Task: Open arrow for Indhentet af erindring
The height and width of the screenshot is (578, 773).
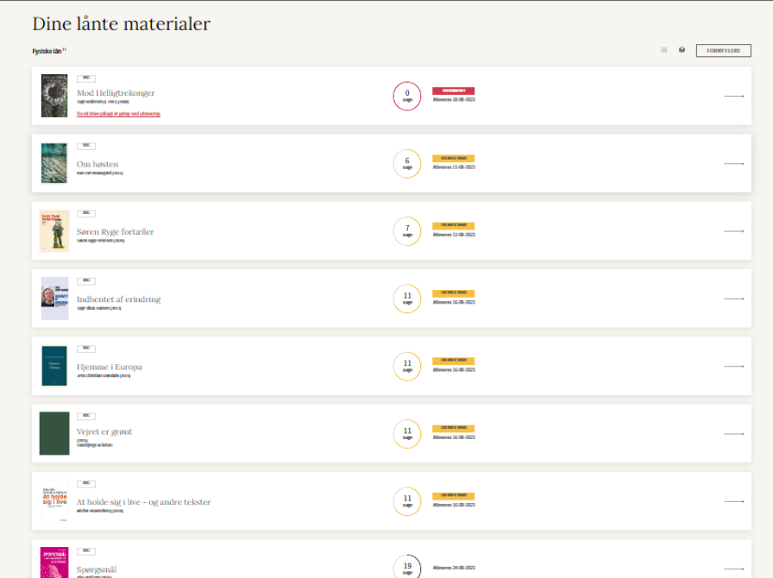Action: pyautogui.click(x=733, y=298)
